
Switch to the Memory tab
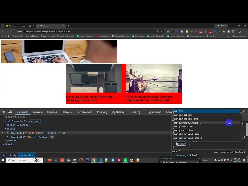[102, 112]
